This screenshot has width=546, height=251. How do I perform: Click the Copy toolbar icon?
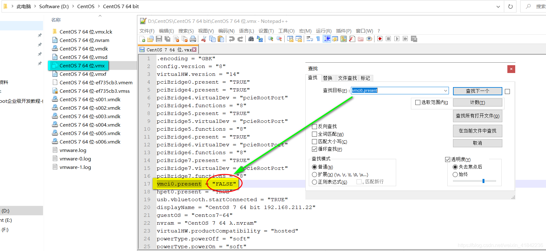212,39
